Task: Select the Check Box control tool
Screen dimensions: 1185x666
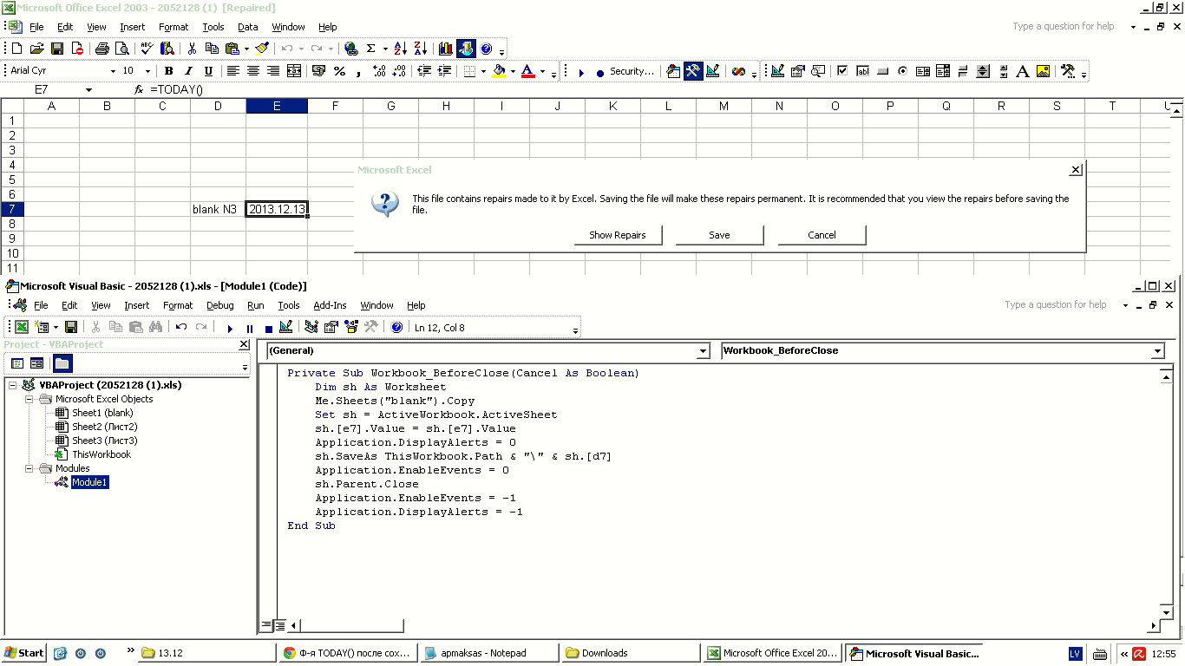Action: tap(841, 71)
